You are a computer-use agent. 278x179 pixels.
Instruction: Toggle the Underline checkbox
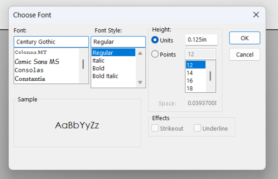197,128
